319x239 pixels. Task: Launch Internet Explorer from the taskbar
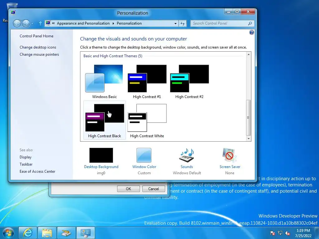pyautogui.click(x=28, y=233)
